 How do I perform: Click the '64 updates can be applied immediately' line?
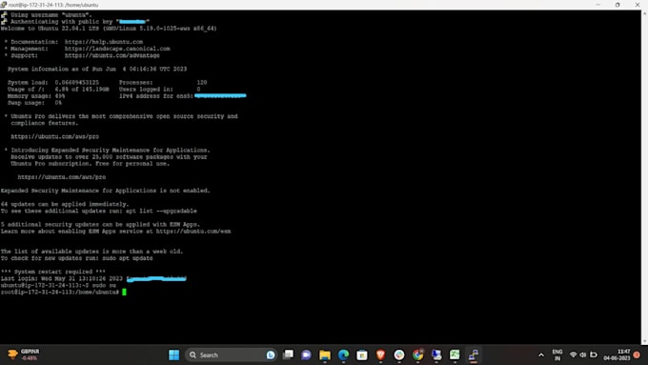click(65, 204)
